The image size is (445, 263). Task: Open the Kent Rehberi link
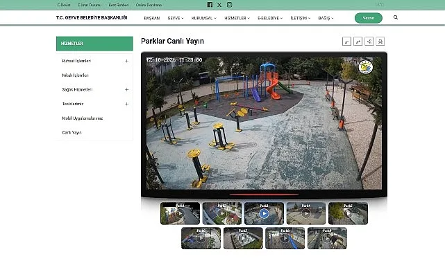click(x=118, y=5)
